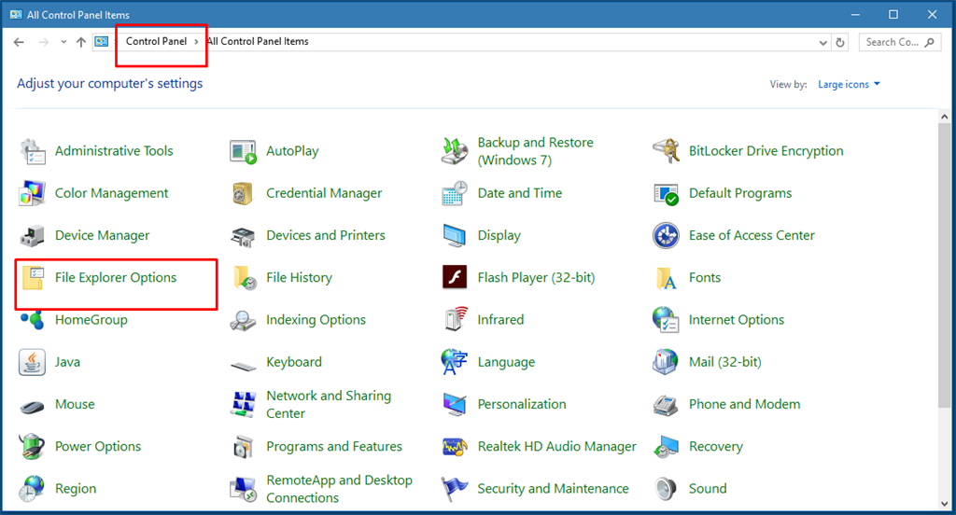Open the Default Programs icon
The image size is (956, 515).
[x=666, y=194]
